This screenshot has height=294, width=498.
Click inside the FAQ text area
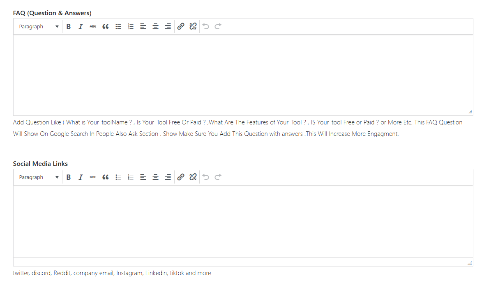coord(243,71)
